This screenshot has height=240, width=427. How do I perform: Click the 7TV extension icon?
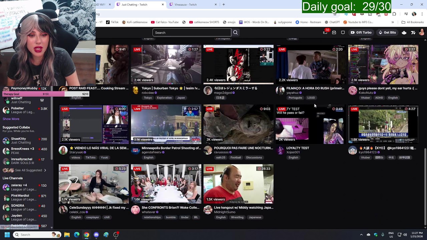[x=413, y=33]
